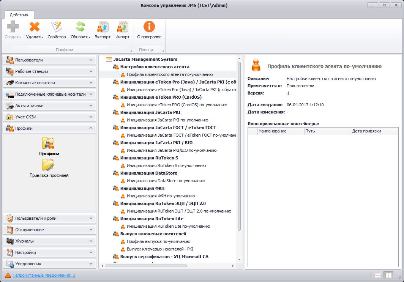Select Выпуск сертификатов - УЦ Microsoft CA group
404x282 pixels.
click(x=164, y=257)
